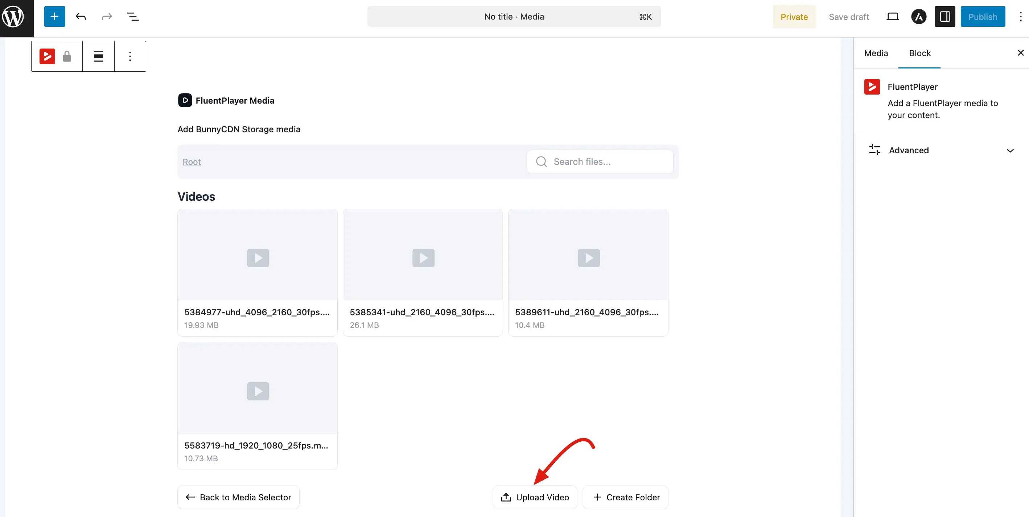The width and height of the screenshot is (1029, 517).
Task: Switch to the Block sidebar tab
Action: point(919,53)
